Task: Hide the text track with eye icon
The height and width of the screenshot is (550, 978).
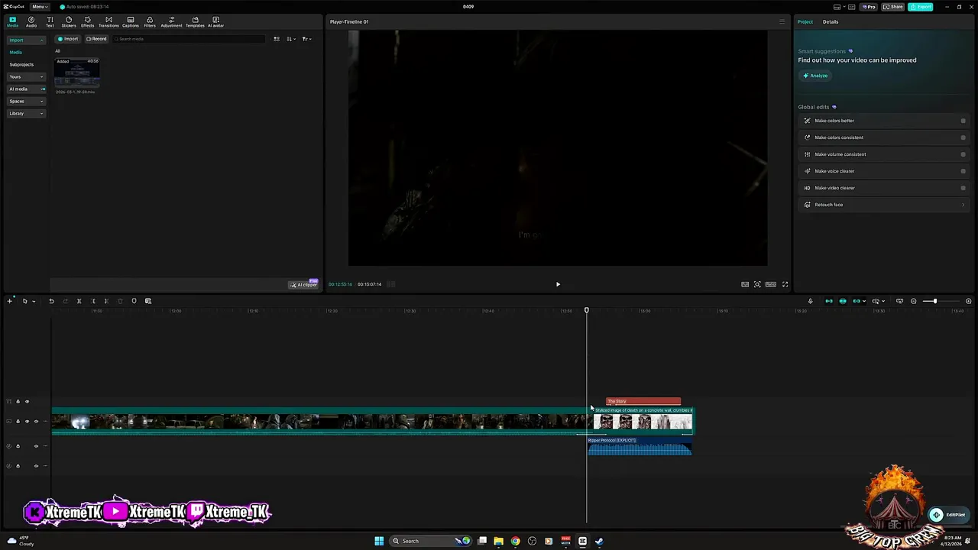Action: pyautogui.click(x=27, y=401)
